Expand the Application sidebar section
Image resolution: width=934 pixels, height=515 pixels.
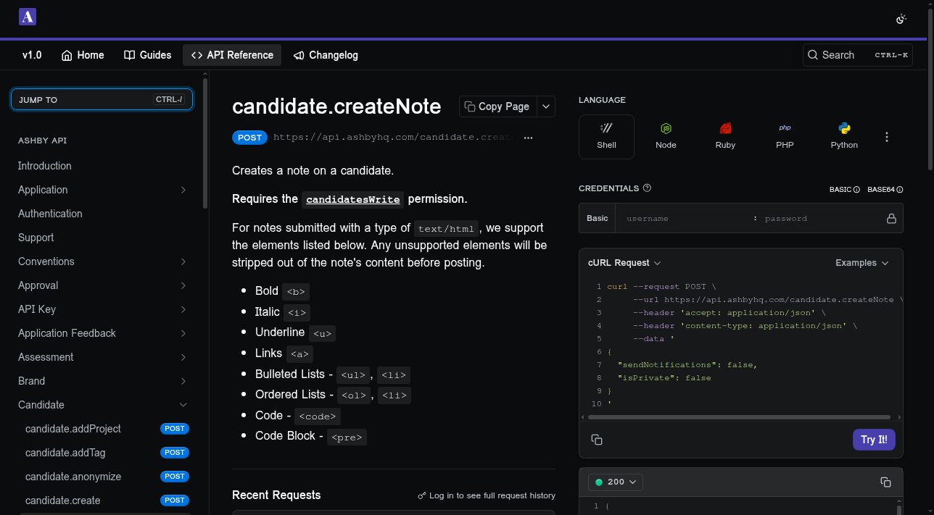tap(102, 190)
